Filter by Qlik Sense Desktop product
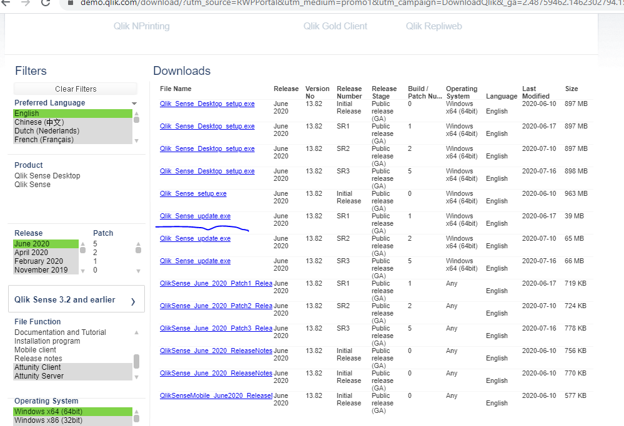The height and width of the screenshot is (426, 624). pos(47,176)
